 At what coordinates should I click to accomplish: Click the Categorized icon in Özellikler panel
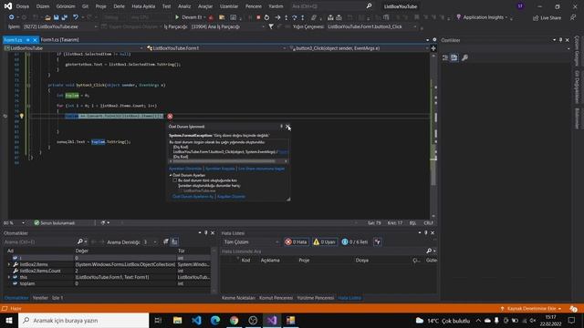tap(445, 57)
